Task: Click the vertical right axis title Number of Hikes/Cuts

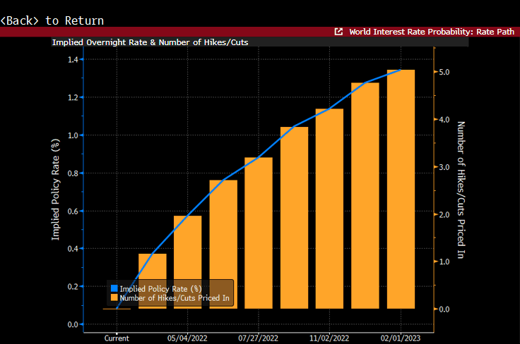Action: tap(461, 190)
